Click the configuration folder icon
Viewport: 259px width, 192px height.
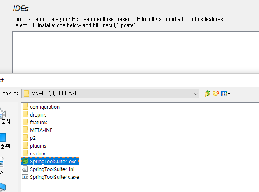click(x=25, y=107)
